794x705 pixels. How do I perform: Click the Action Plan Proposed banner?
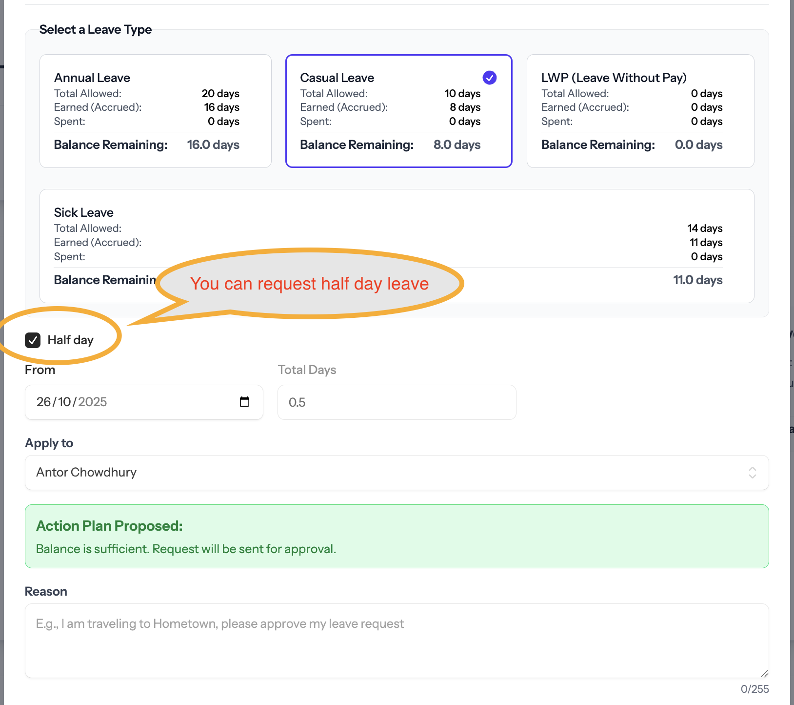coord(396,536)
